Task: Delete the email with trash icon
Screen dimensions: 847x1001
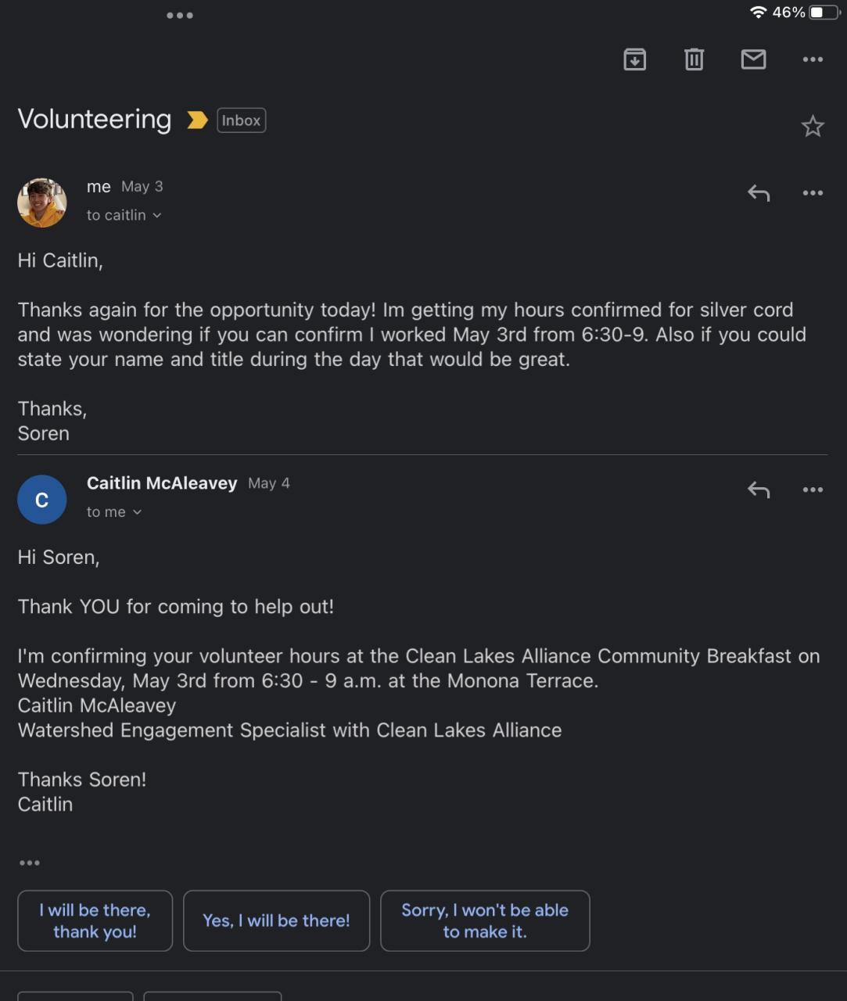Action: pyautogui.click(x=694, y=59)
